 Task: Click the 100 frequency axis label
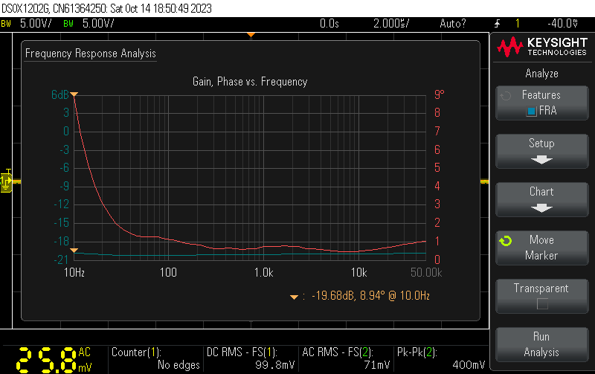pos(168,272)
